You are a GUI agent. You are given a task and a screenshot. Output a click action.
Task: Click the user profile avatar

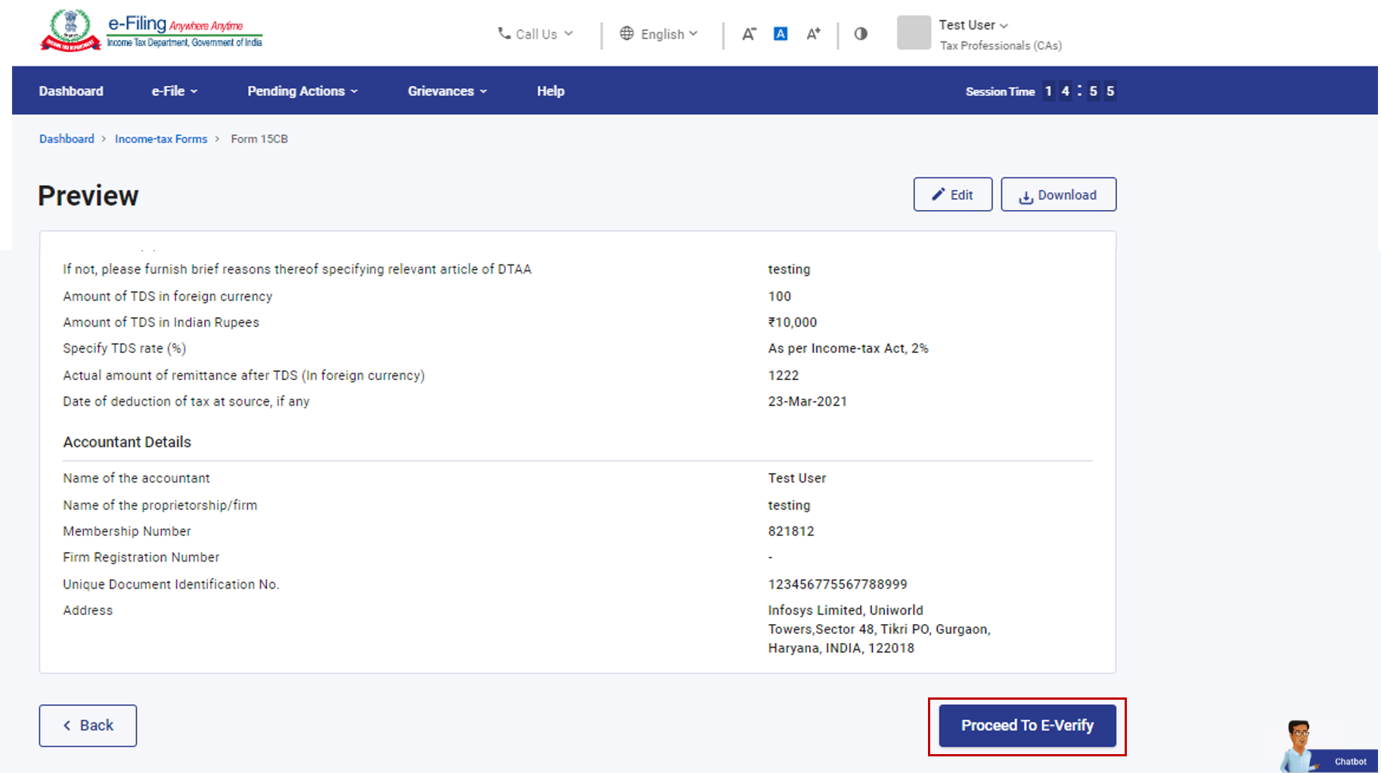click(x=914, y=33)
